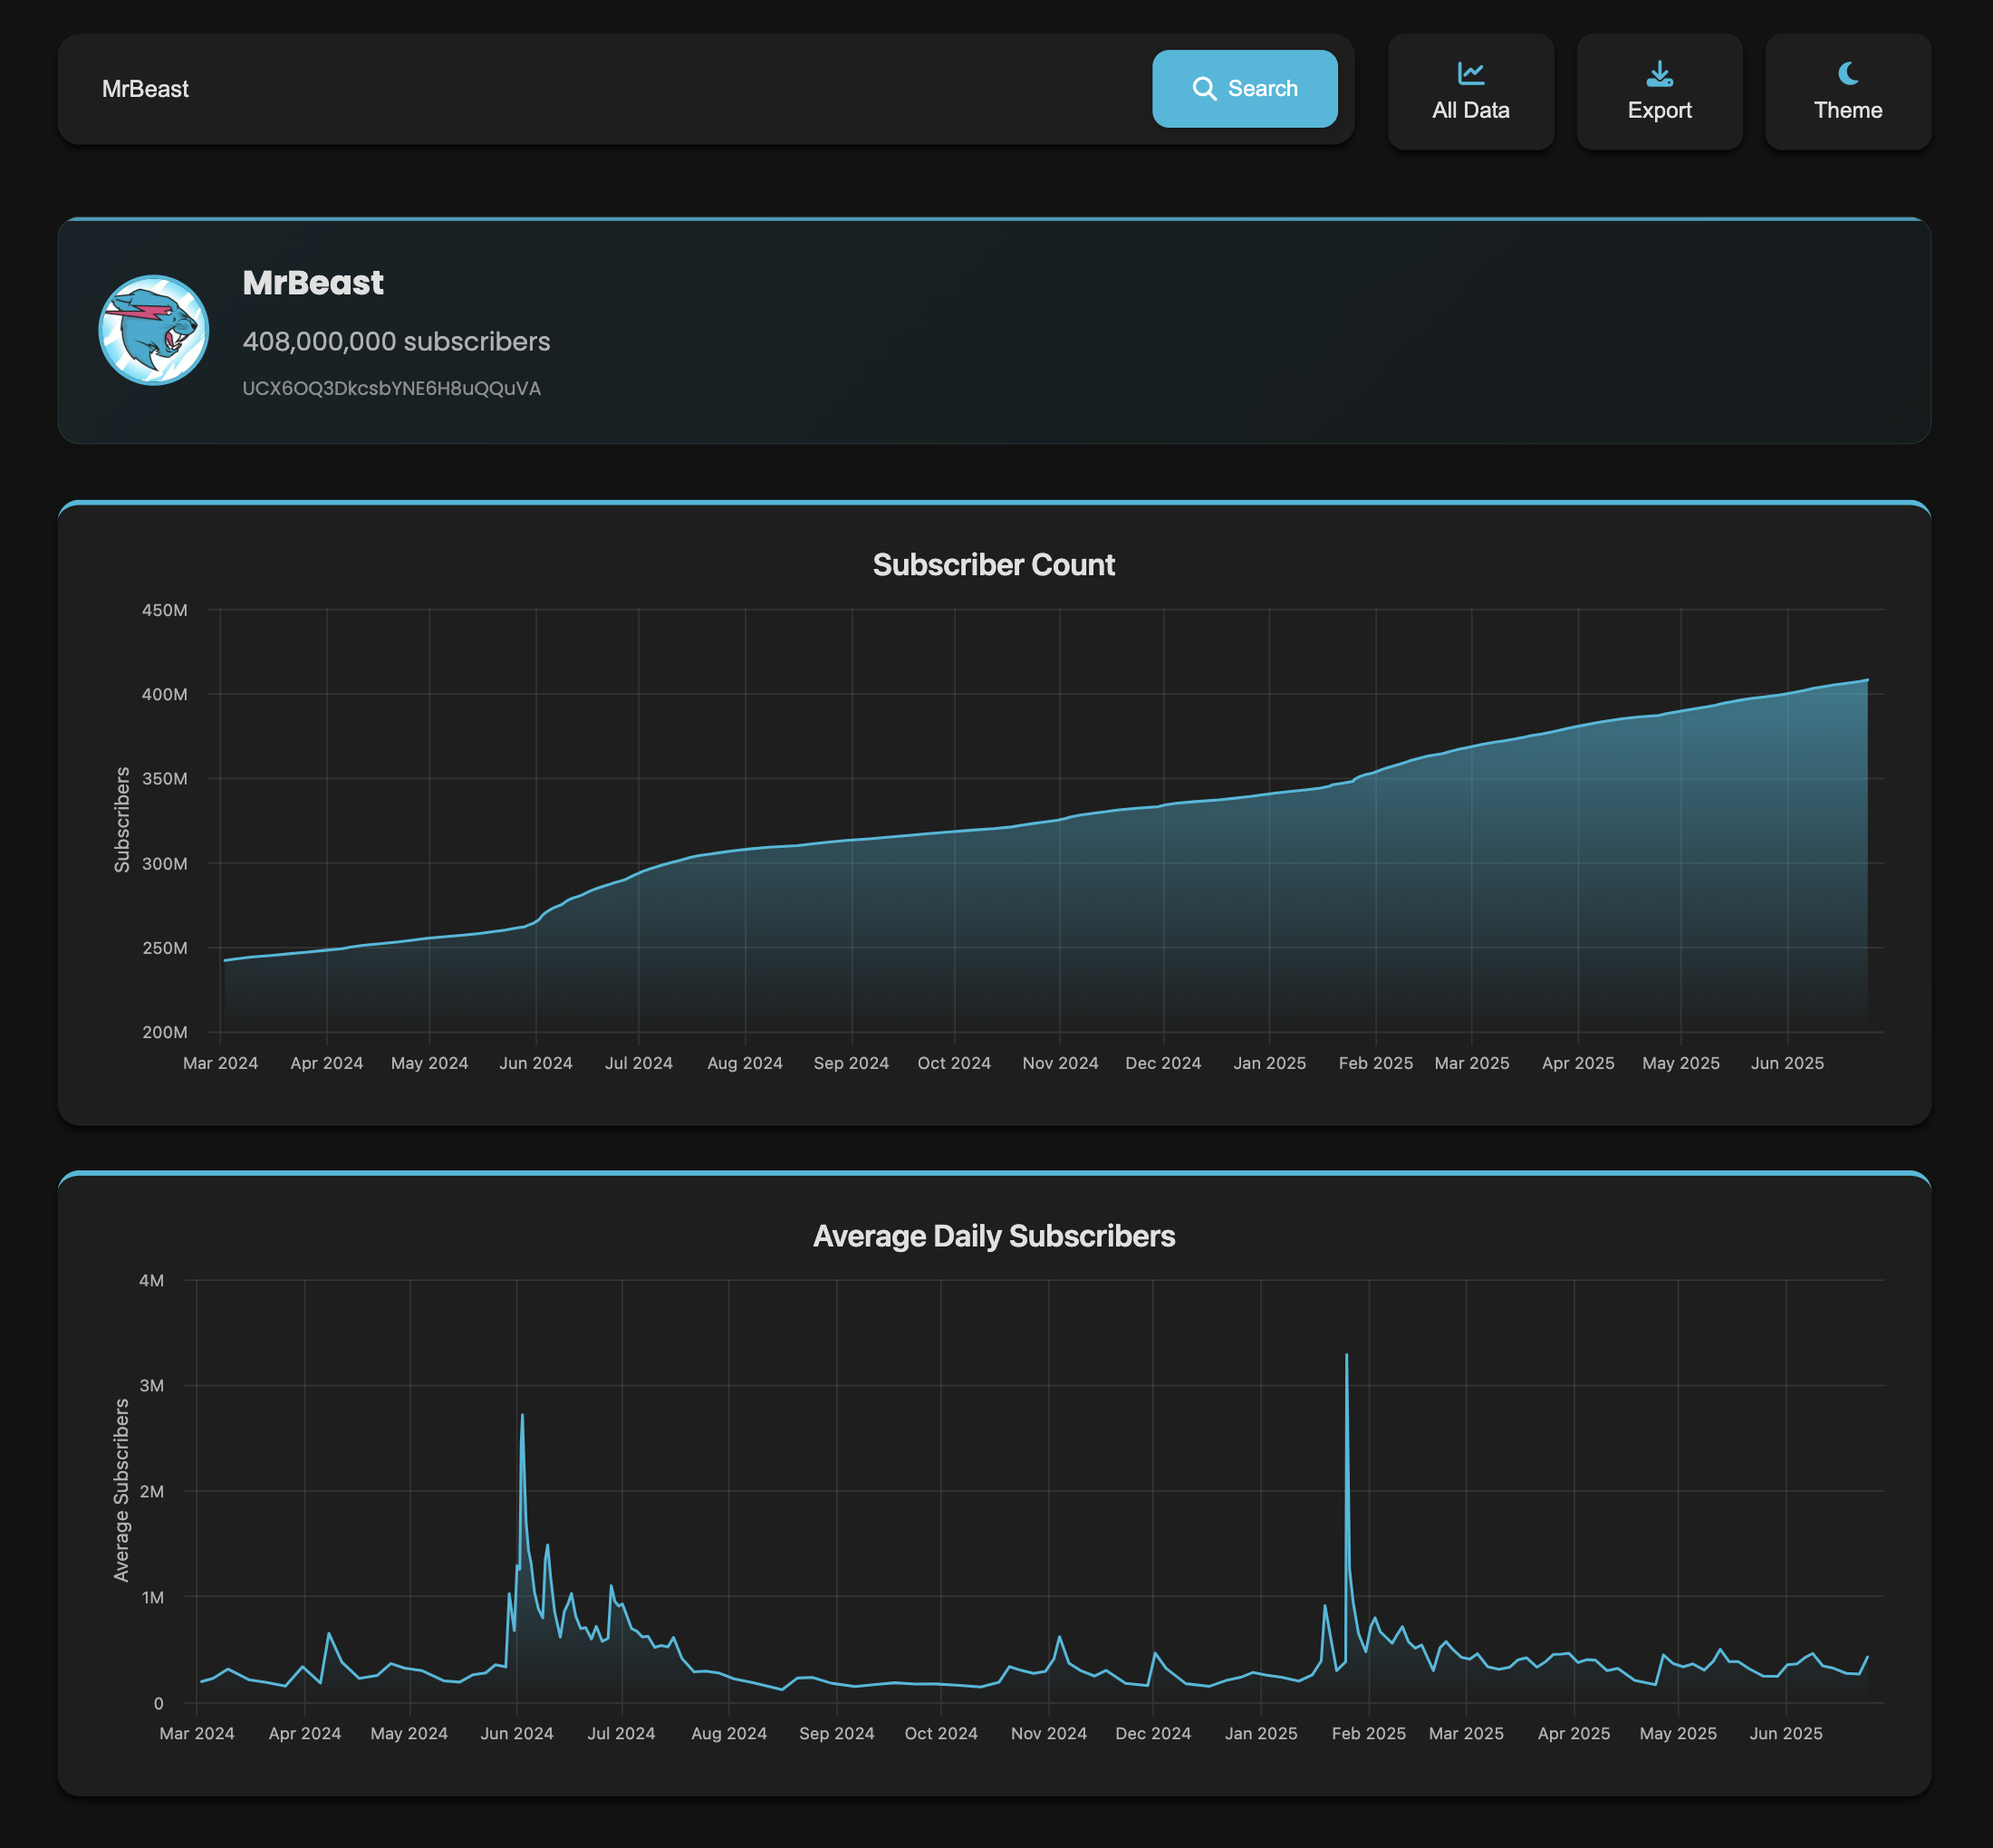This screenshot has width=1993, height=1848.
Task: Click the June 2024 spike peak on Average chart
Action: pyautogui.click(x=522, y=1416)
